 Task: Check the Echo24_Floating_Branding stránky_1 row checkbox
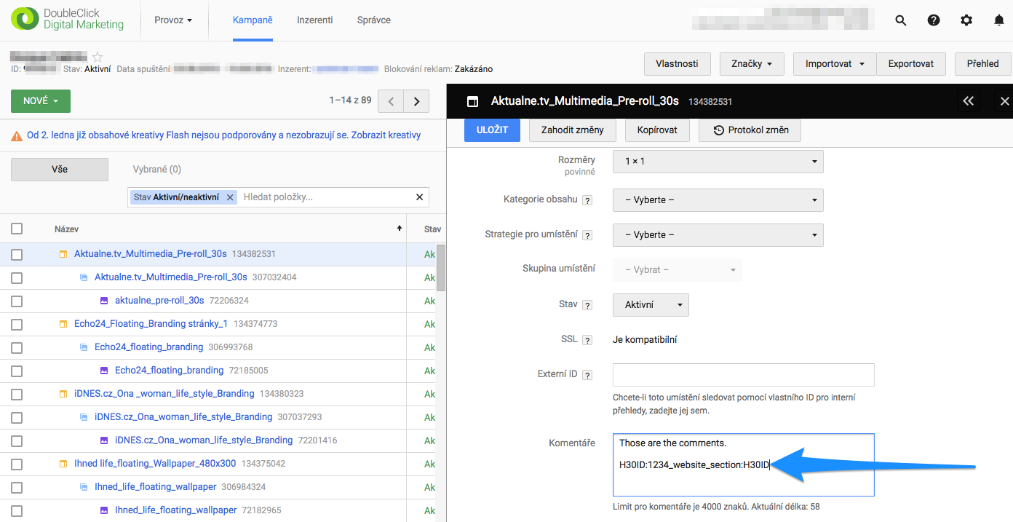[17, 324]
